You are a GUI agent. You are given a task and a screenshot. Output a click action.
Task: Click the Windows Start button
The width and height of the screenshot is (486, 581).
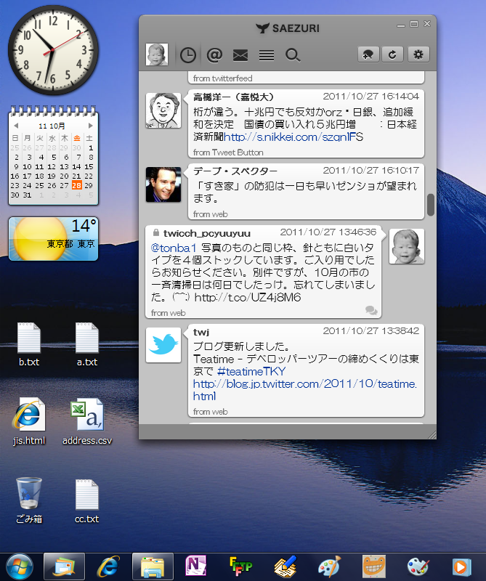coord(20,565)
